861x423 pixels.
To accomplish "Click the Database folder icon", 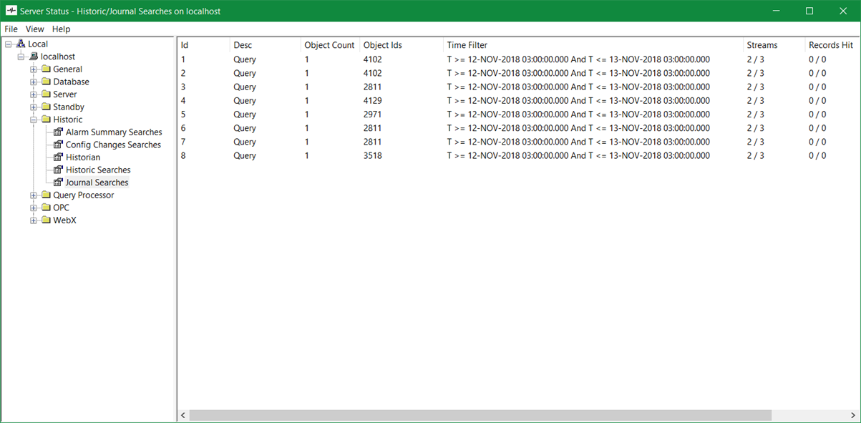I will 46,82.
